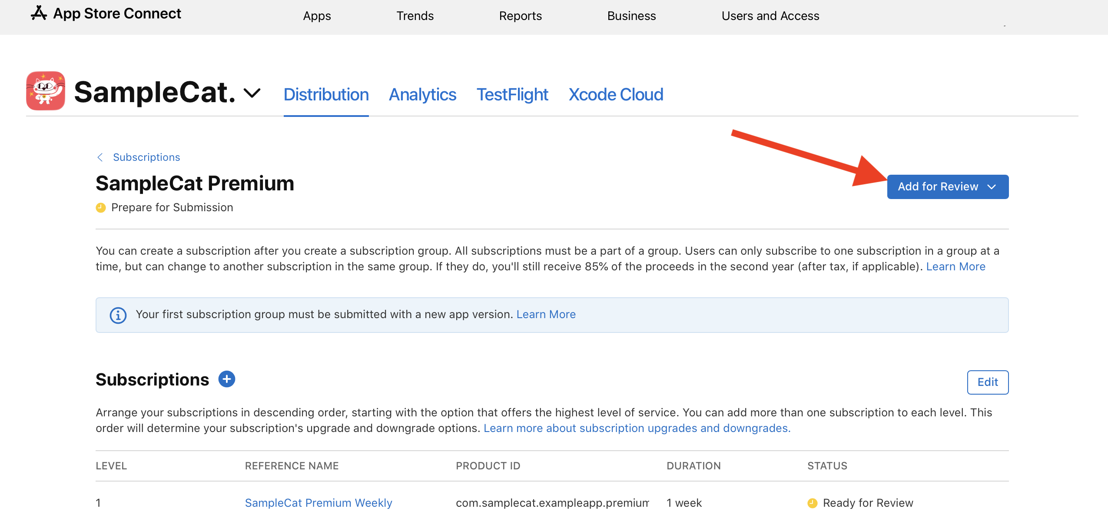Click level 1 cell in subscriptions table

point(98,503)
